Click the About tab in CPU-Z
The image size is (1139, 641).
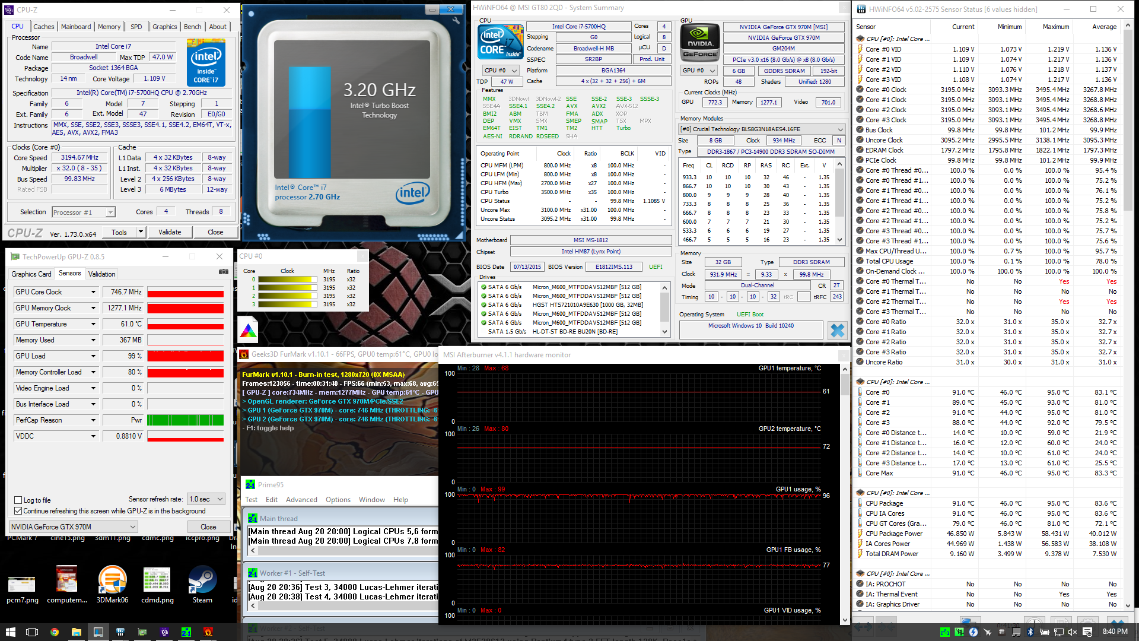(218, 27)
